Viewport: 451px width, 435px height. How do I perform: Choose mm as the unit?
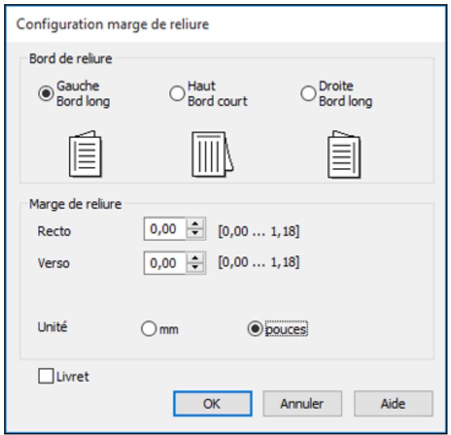149,329
